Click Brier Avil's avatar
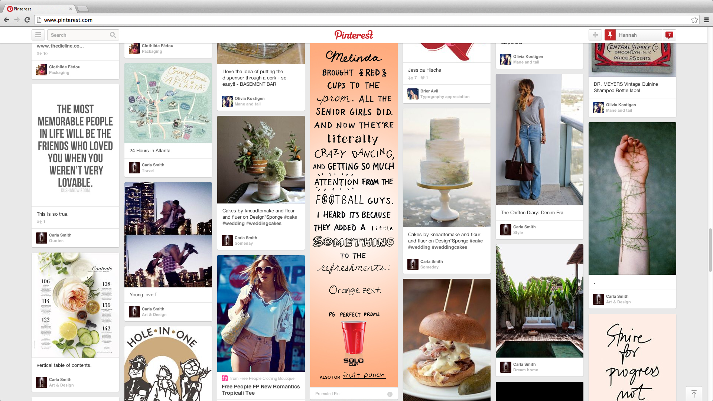 [413, 94]
